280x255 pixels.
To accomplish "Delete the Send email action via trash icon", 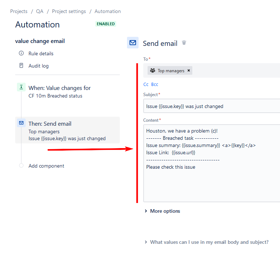I will click(x=184, y=43).
